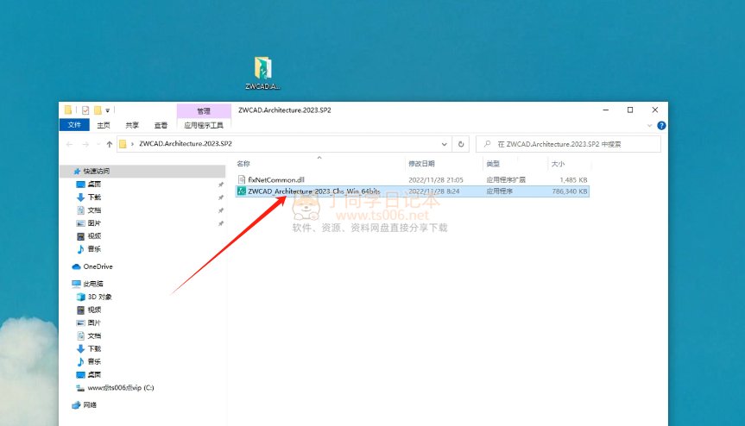Open the Quick Access Toolbar customize dropdown
745x426 pixels.
click(108, 110)
